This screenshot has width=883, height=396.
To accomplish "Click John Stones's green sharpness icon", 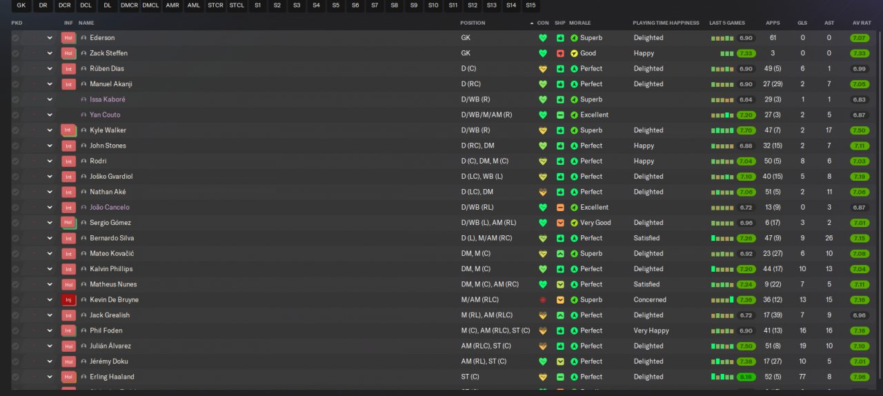I will [560, 146].
